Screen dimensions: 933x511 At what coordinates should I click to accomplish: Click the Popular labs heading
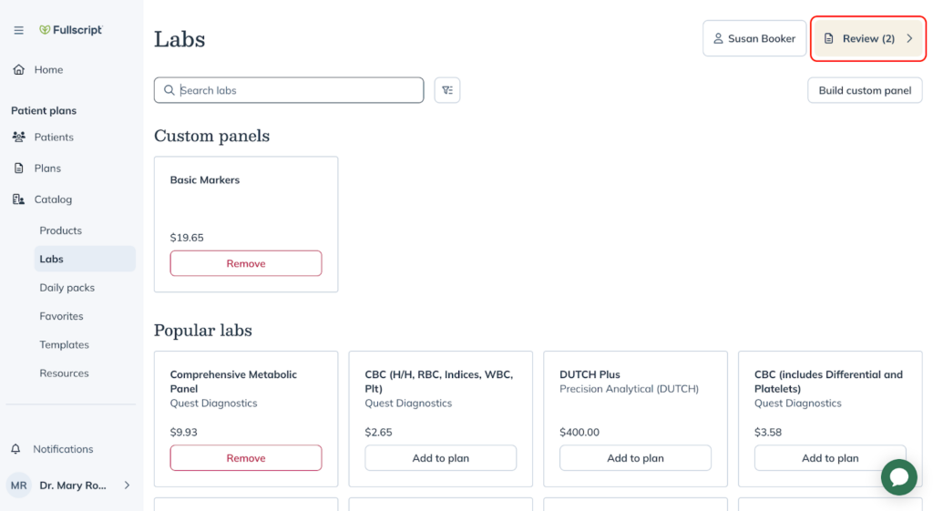tap(203, 330)
